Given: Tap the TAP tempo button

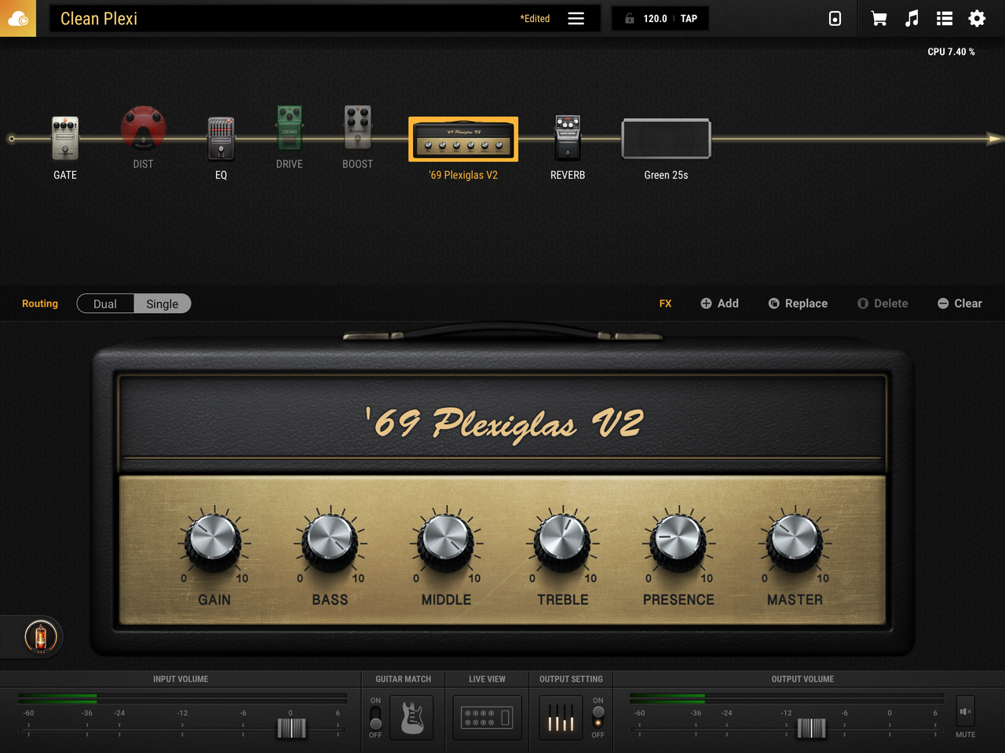Looking at the screenshot, I should 689,18.
